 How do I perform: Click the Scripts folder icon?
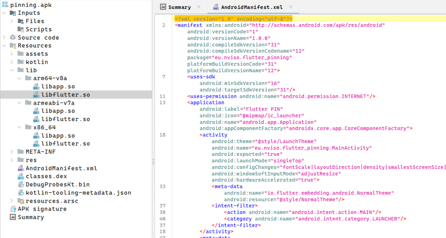[20, 29]
